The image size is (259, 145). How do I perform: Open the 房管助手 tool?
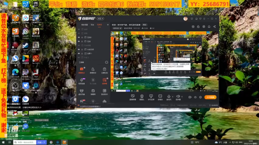coord(93,70)
